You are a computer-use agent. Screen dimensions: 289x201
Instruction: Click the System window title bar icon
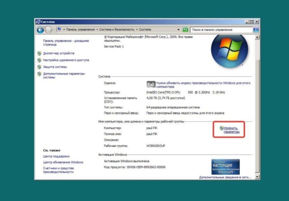[38, 22]
